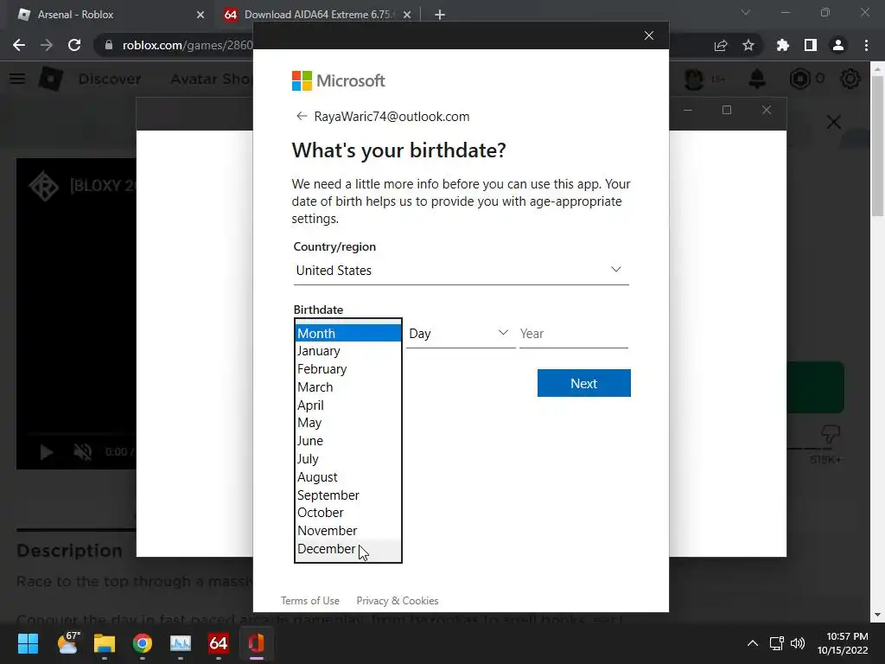Open the weather widget on taskbar

68,643
